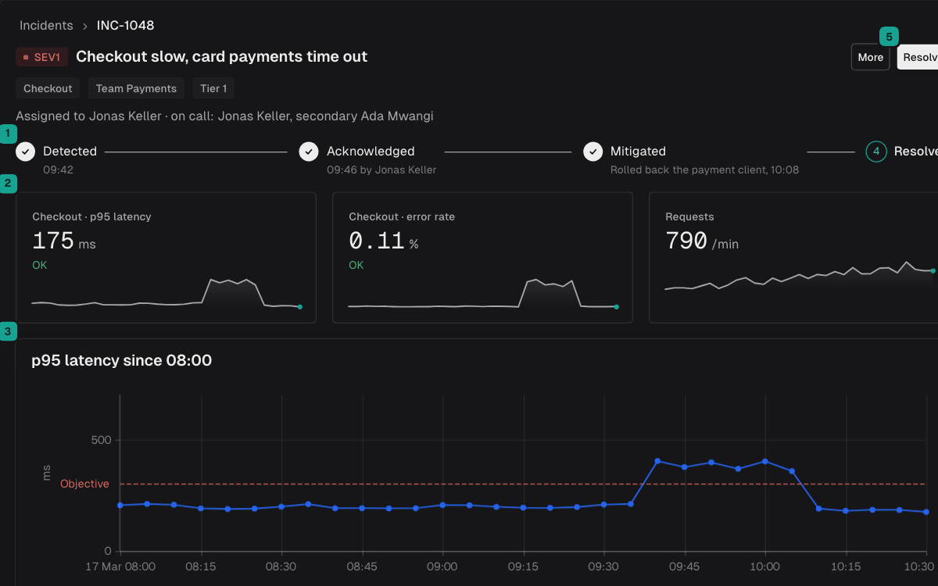Click '09:46 by Jonas Keller' text
The image size is (938, 586).
click(x=381, y=170)
